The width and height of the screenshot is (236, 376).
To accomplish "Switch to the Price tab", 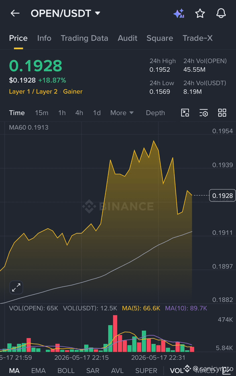I will [x=18, y=38].
